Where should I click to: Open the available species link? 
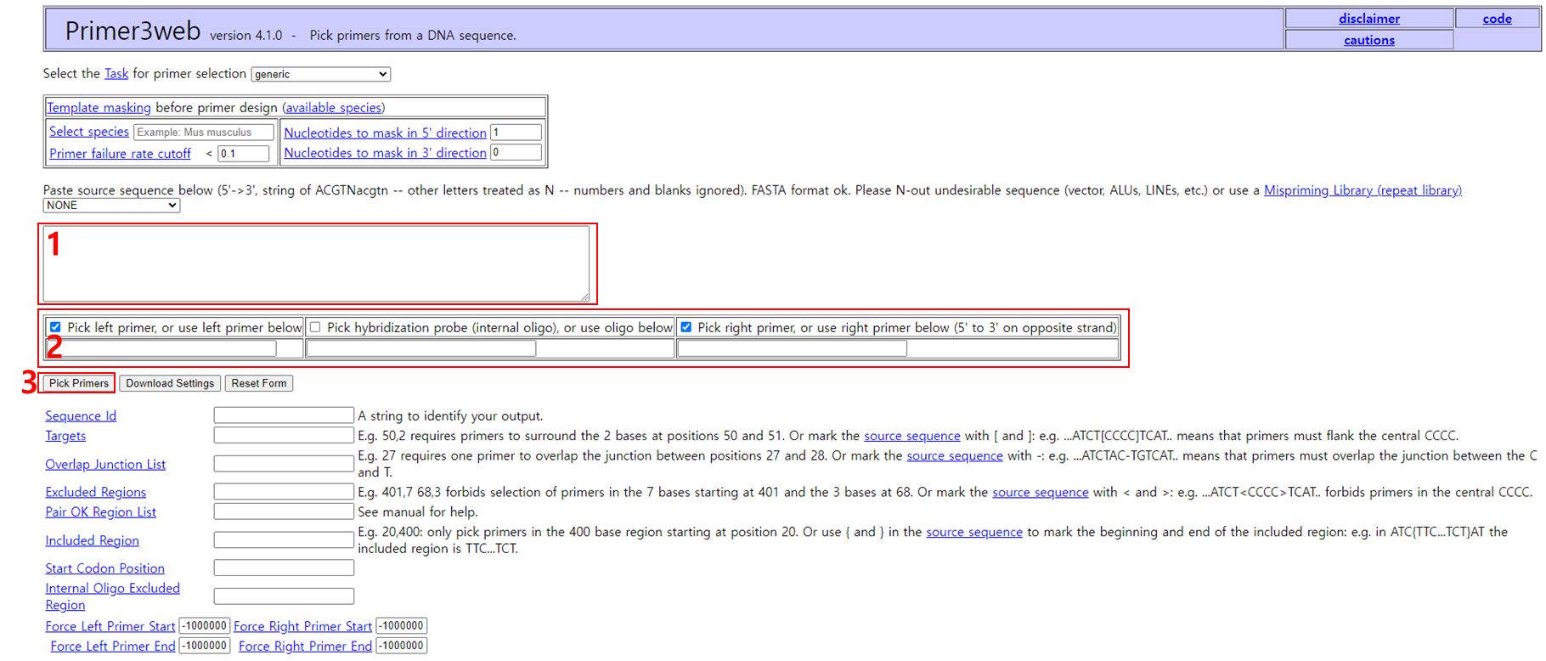(x=333, y=108)
